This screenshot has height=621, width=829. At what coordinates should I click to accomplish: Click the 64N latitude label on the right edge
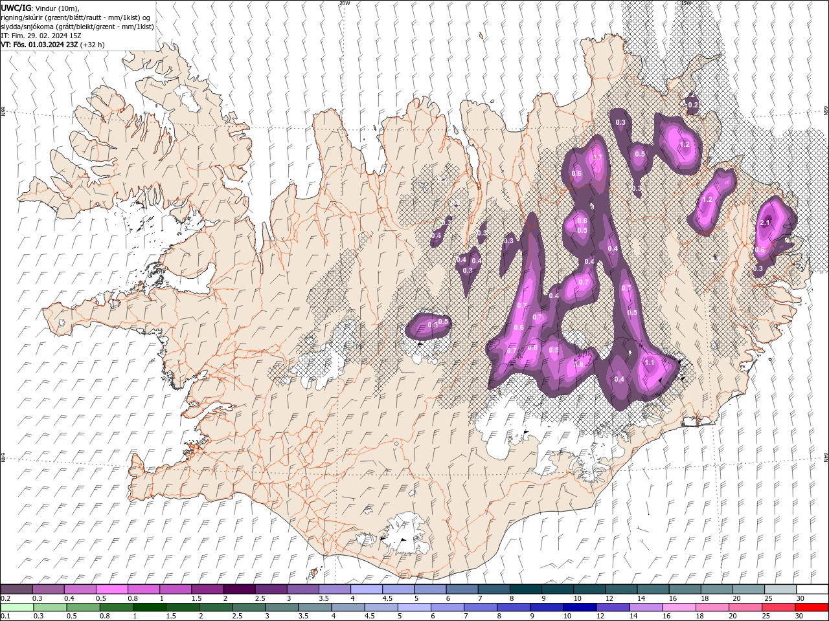tap(826, 457)
